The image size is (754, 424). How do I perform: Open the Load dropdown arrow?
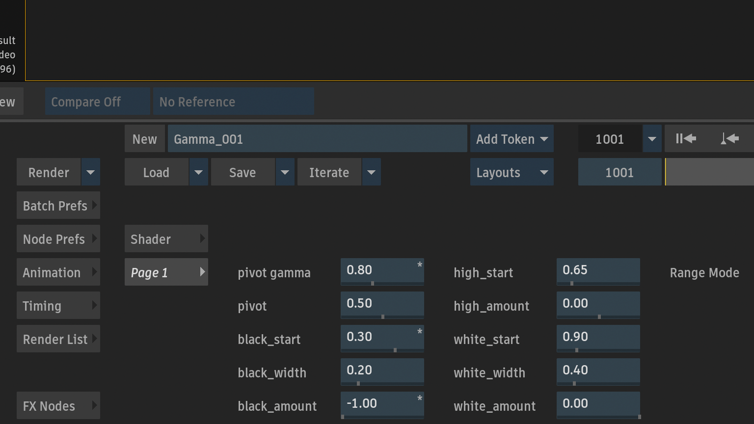(x=199, y=172)
